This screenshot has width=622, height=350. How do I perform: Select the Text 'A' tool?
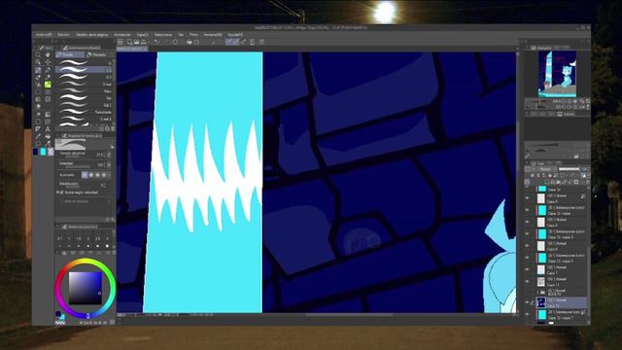pos(48,129)
